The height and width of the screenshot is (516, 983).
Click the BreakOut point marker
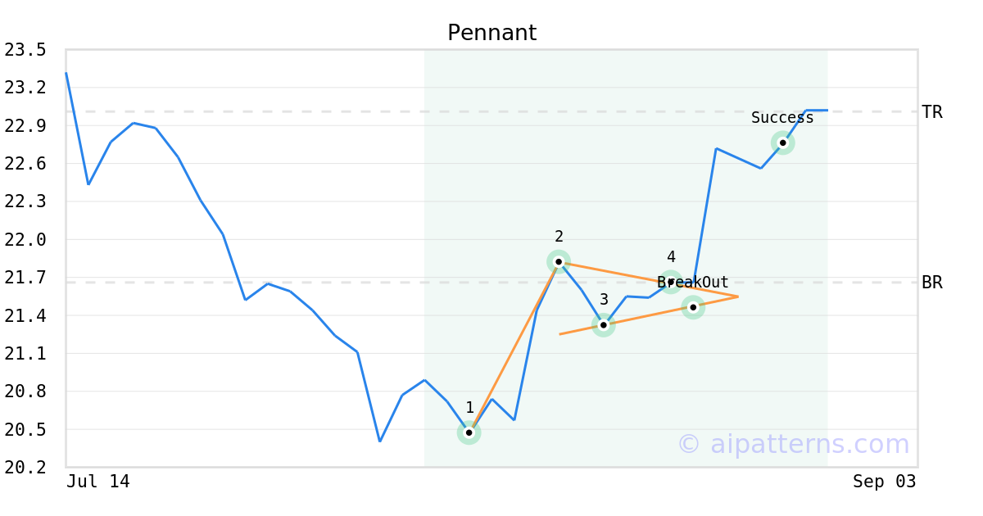pyautogui.click(x=693, y=307)
